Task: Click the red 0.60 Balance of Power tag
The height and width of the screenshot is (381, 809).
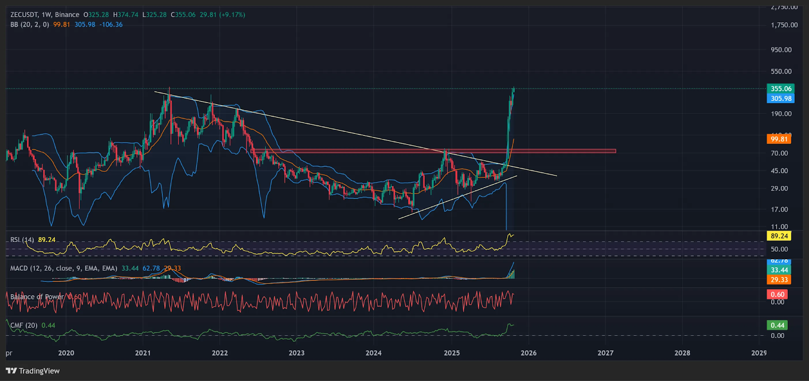Action: (x=777, y=295)
